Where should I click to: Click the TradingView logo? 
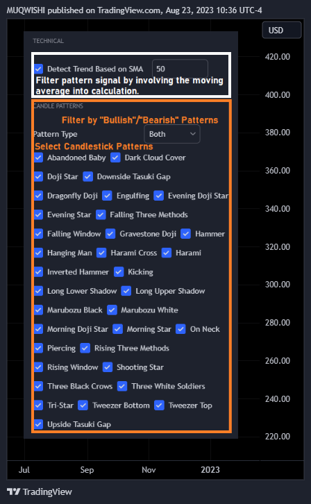point(39,492)
